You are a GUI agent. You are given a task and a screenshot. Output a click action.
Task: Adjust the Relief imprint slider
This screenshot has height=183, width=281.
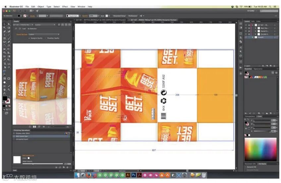(x=43, y=164)
